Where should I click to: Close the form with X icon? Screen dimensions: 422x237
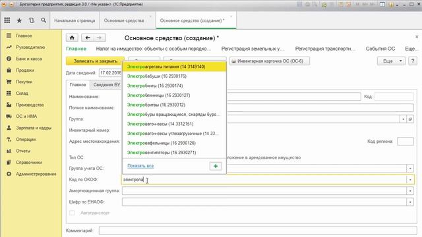point(417,37)
